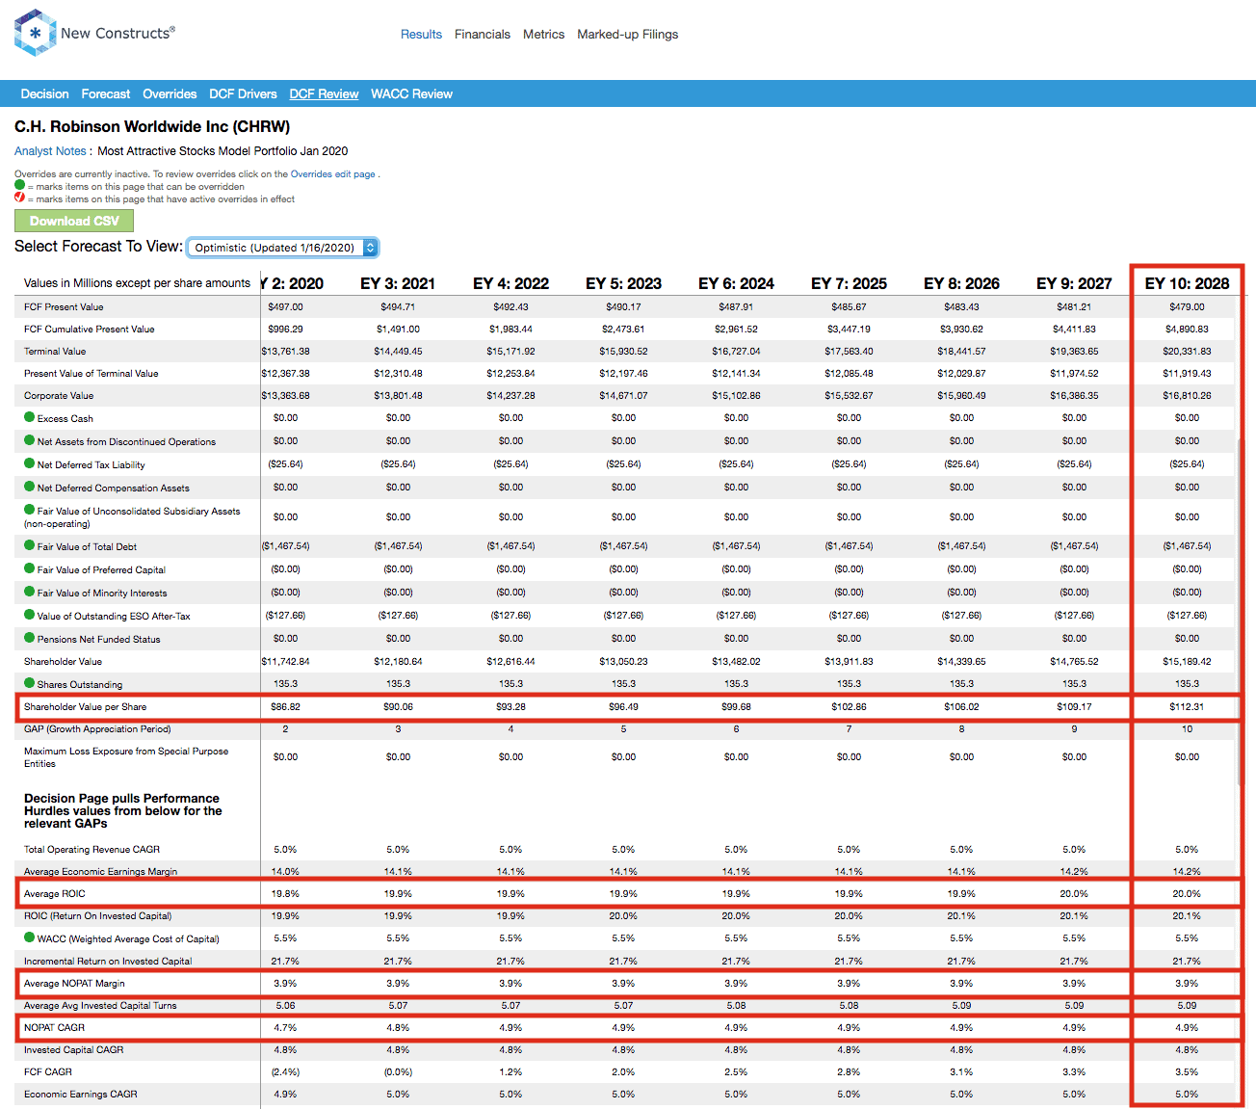Click the C.H. Robinson Worldwide Inc (CHRW) heading
The width and height of the screenshot is (1256, 1109).
[x=152, y=126]
